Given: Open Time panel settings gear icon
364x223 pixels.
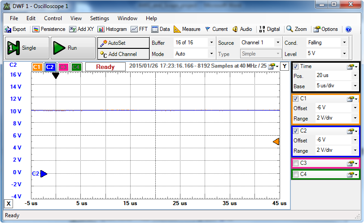Looking at the screenshot, I should [352, 67].
